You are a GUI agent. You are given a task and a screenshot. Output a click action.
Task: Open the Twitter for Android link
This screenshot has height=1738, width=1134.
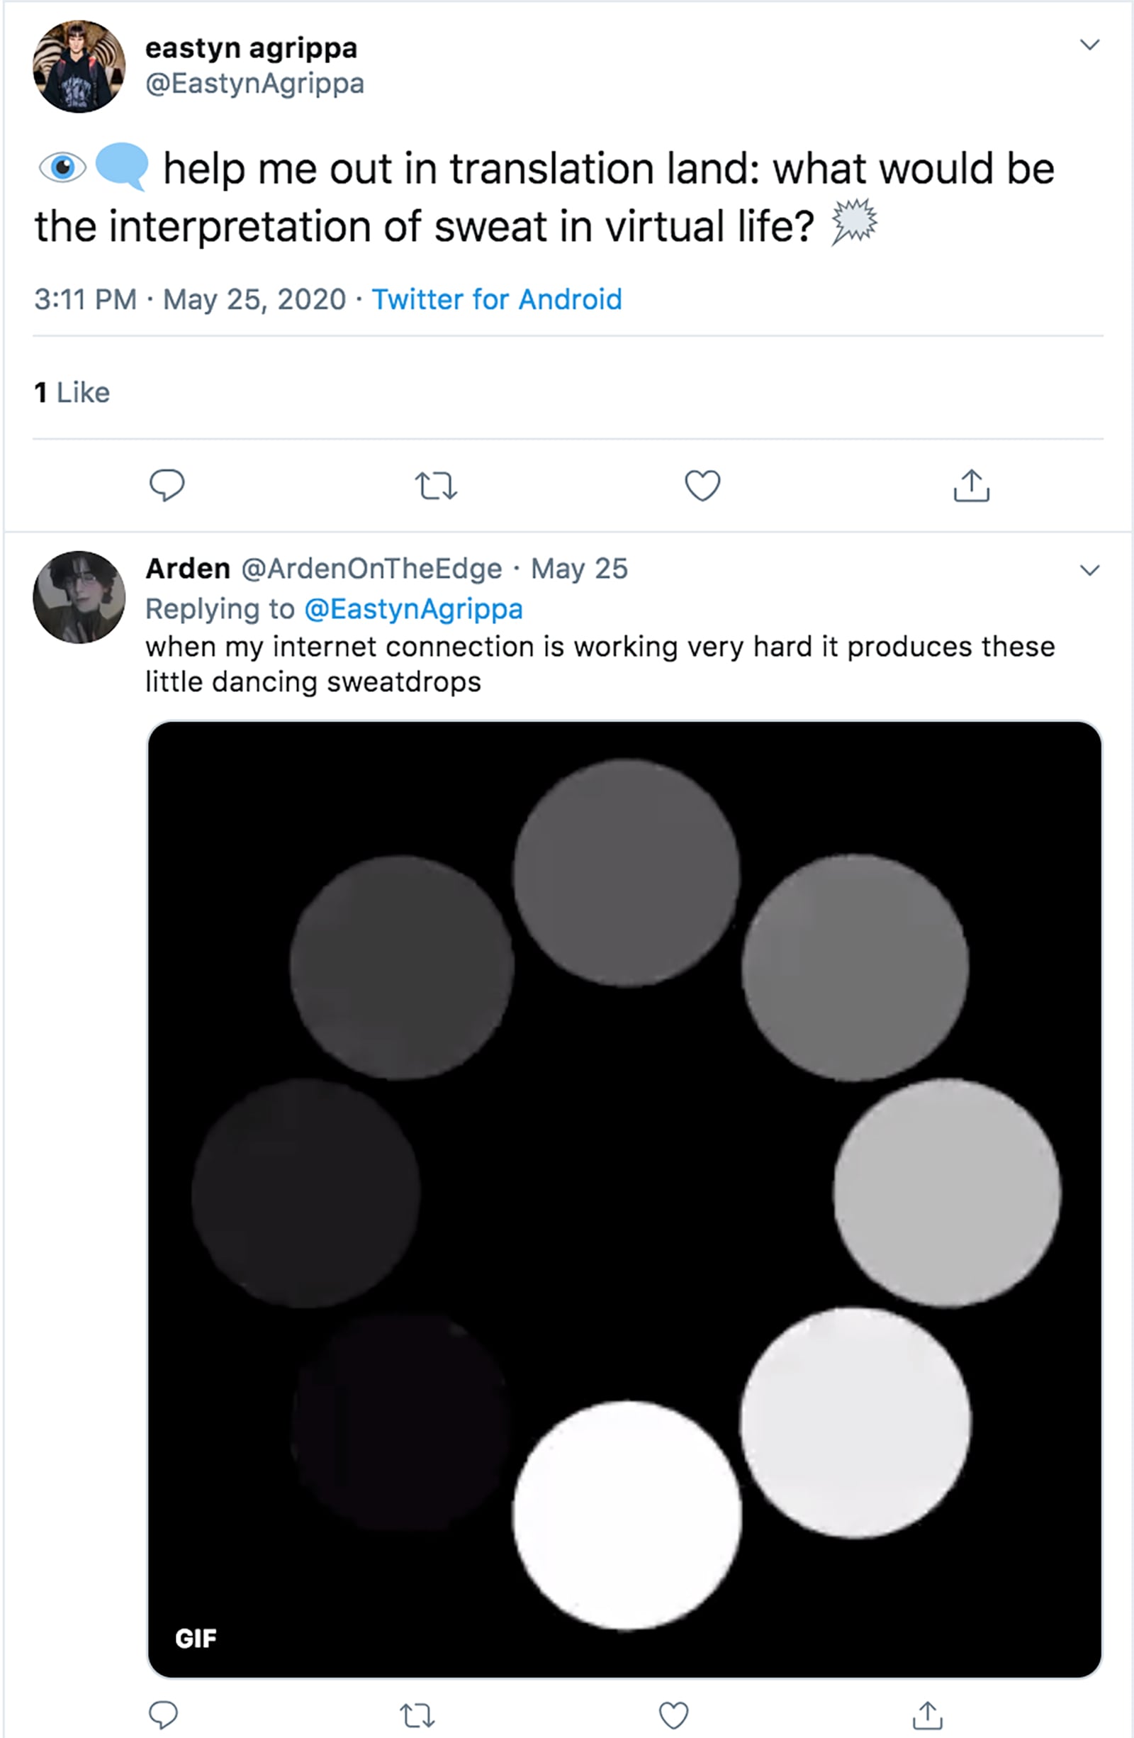[496, 299]
